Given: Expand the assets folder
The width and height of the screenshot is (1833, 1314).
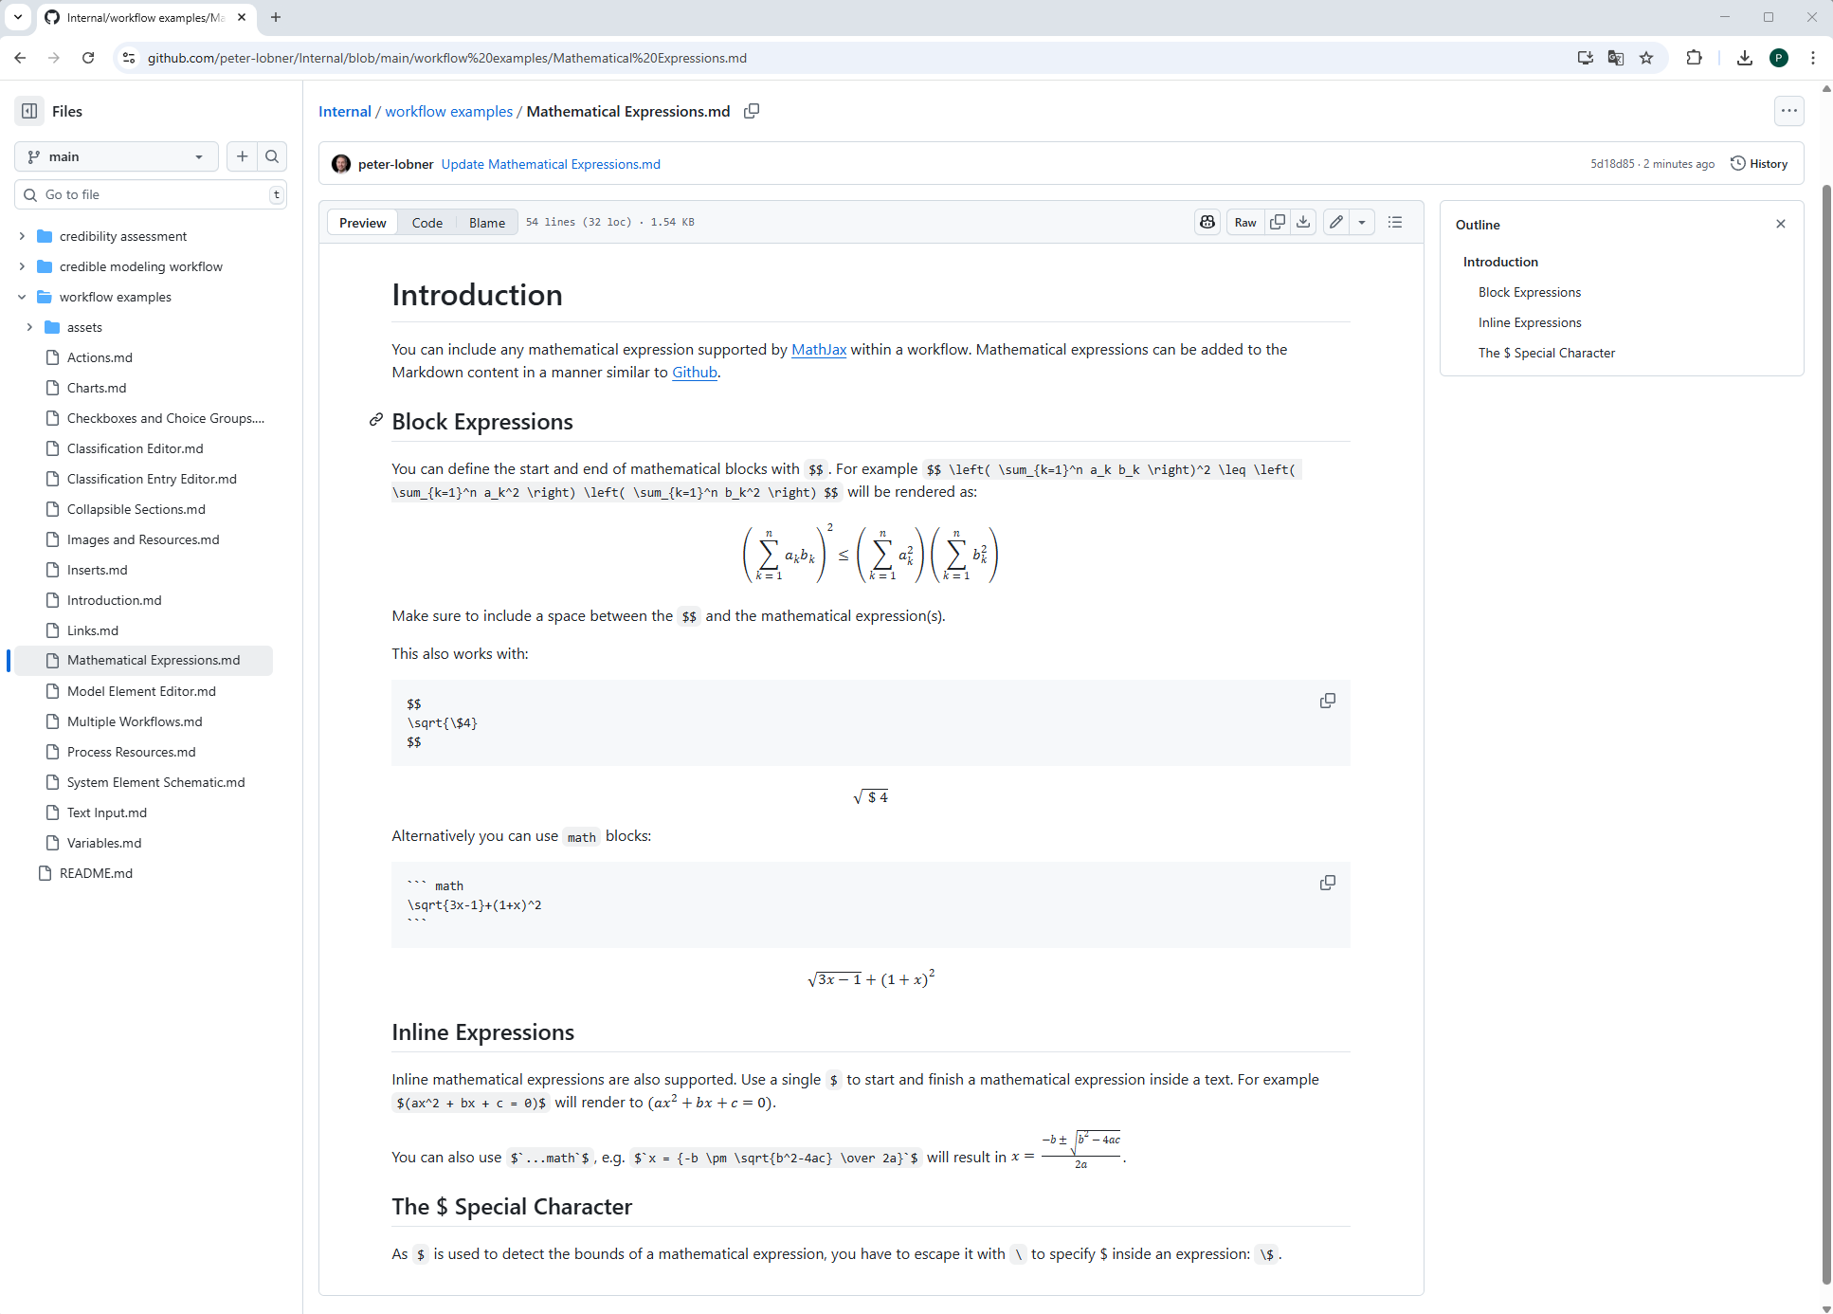Looking at the screenshot, I should (x=29, y=327).
